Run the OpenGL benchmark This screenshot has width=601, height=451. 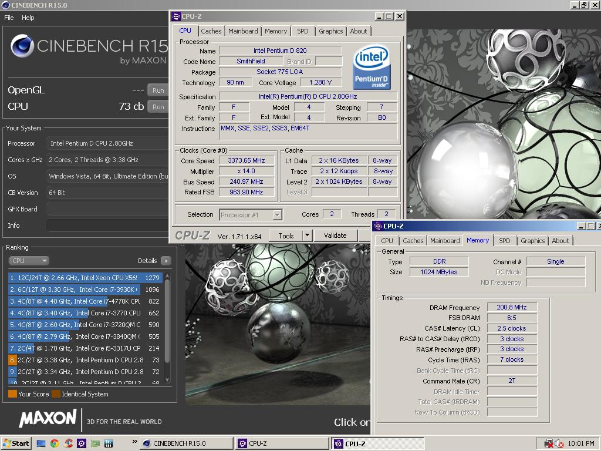click(x=158, y=90)
